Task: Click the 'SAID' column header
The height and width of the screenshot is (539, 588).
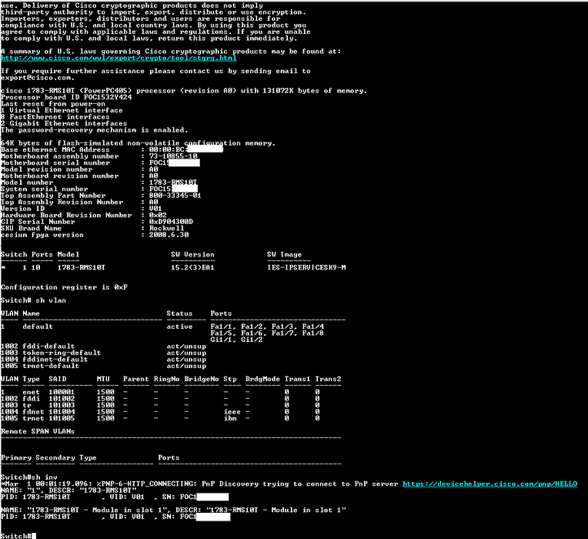Action: (x=58, y=379)
